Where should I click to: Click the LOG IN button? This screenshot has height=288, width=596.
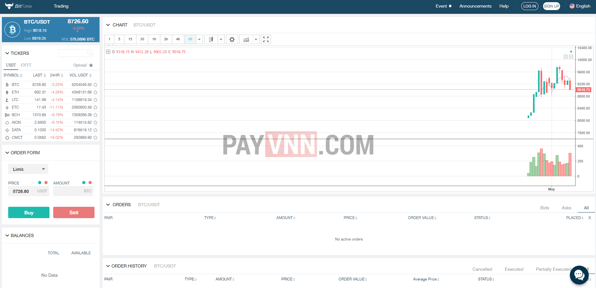tap(530, 6)
